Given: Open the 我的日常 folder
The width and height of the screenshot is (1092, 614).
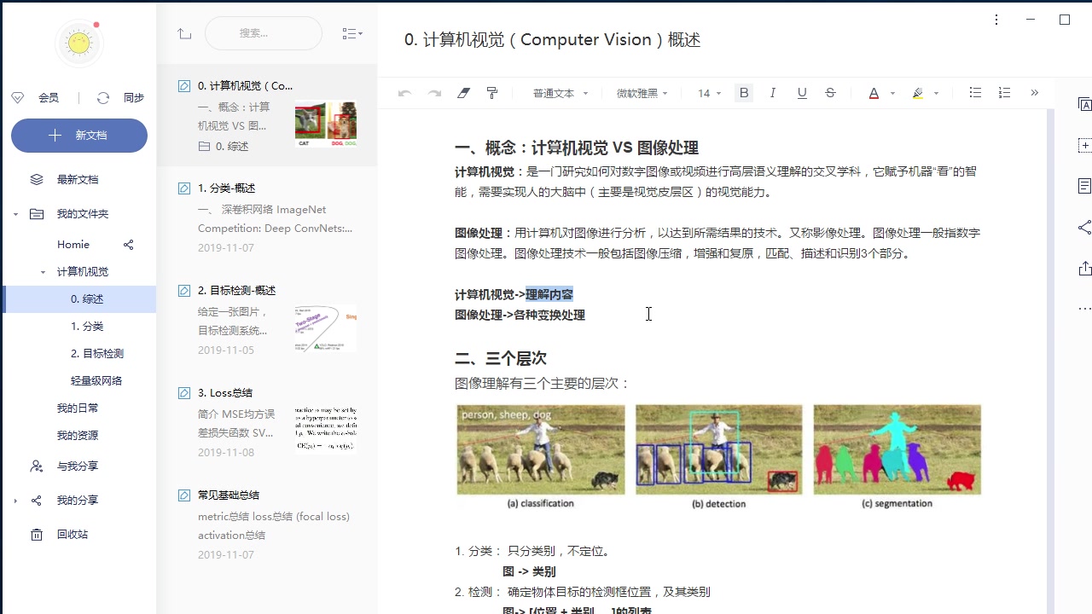Looking at the screenshot, I should pos(78,408).
